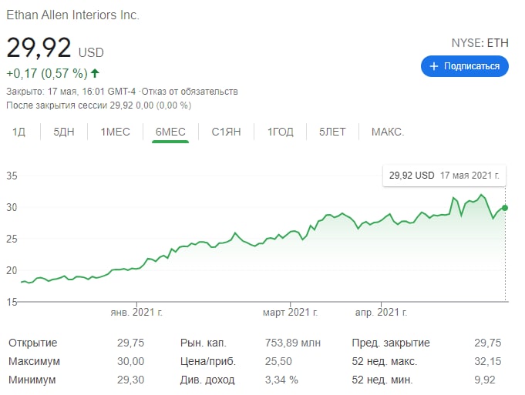The height and width of the screenshot is (395, 525).
Task: Click the large 29,92 price value
Action: coord(39,48)
